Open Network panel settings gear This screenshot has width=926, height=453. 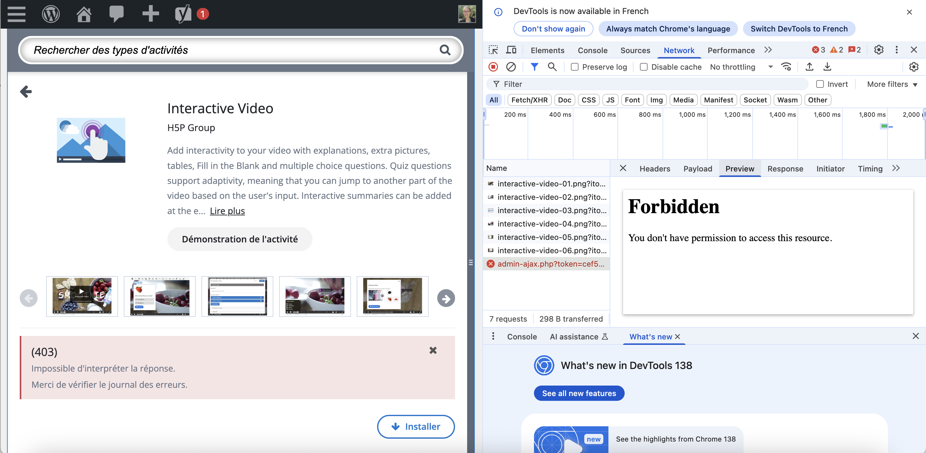913,67
